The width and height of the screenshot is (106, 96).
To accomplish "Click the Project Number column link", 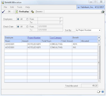I will coord(34,38).
